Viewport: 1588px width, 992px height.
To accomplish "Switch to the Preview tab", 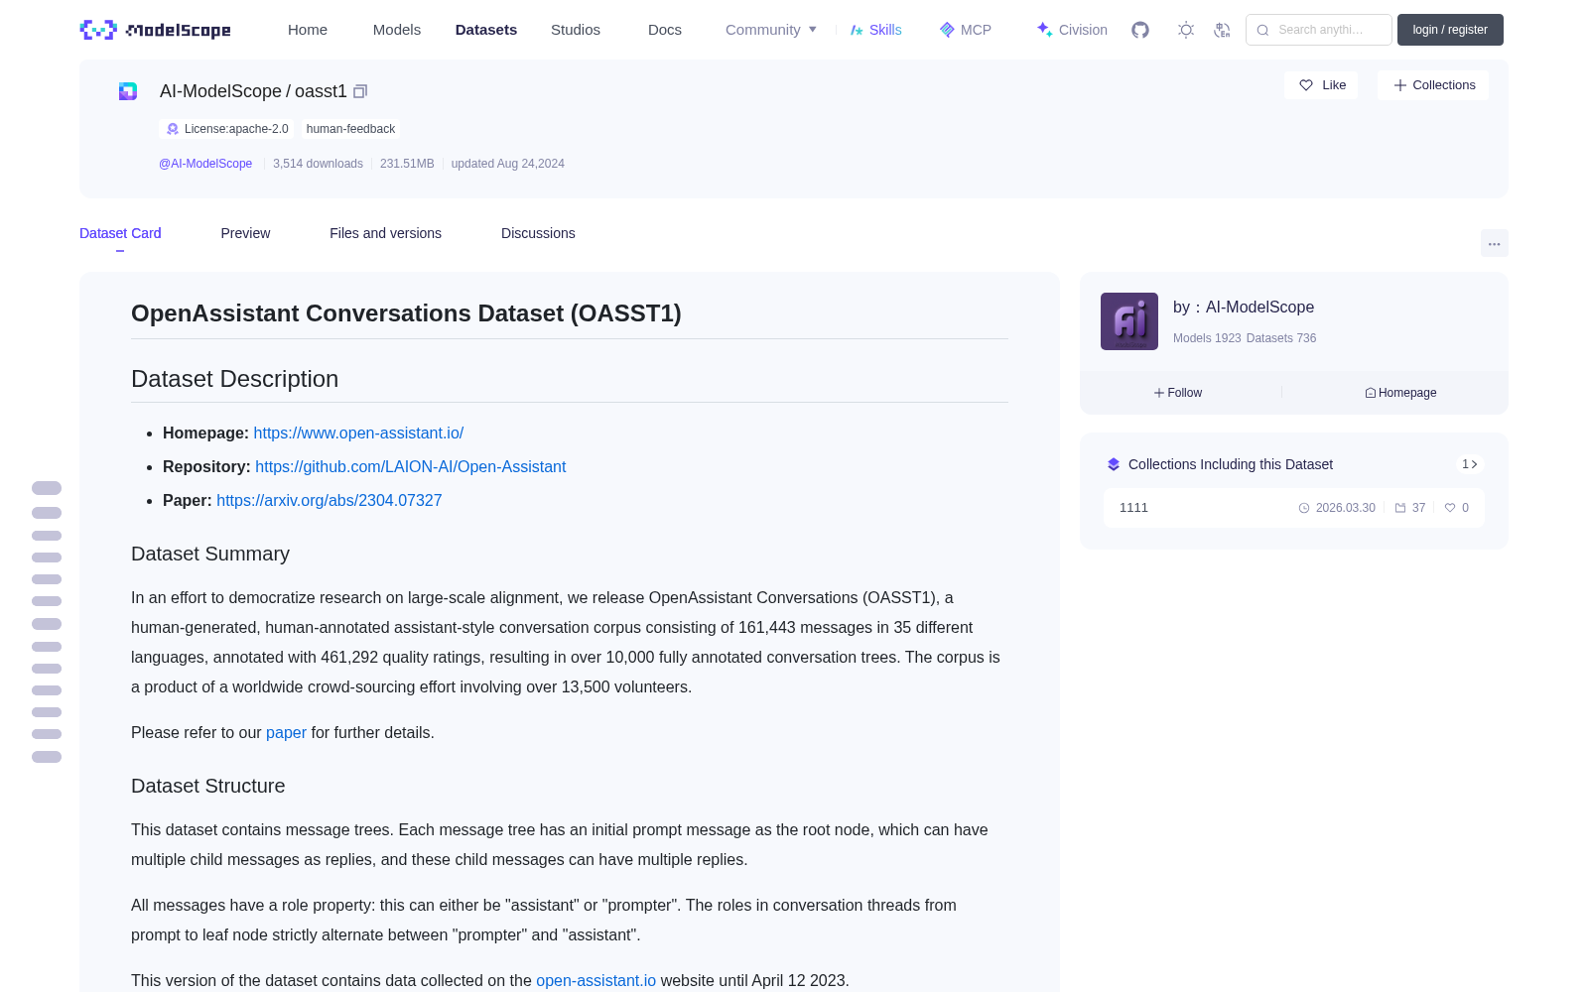I will [x=245, y=233].
